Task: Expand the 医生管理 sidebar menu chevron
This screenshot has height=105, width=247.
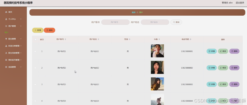Action: coord(21,39)
